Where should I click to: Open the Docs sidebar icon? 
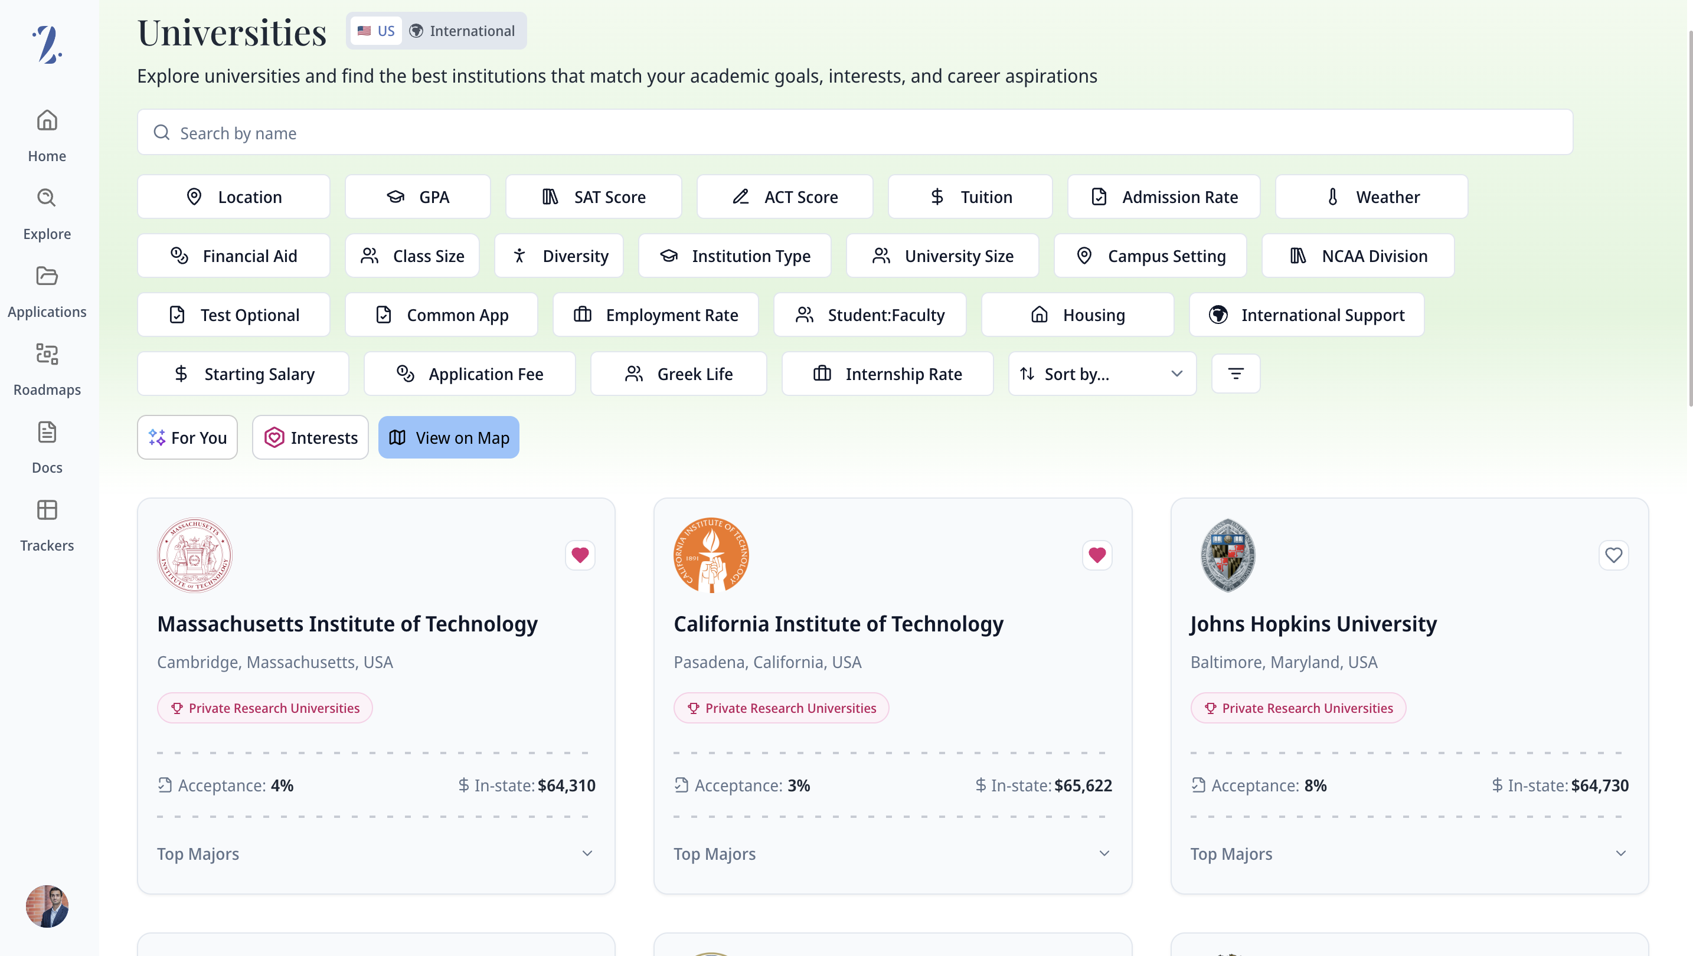click(x=47, y=433)
